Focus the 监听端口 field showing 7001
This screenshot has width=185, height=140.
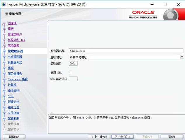point(73,64)
